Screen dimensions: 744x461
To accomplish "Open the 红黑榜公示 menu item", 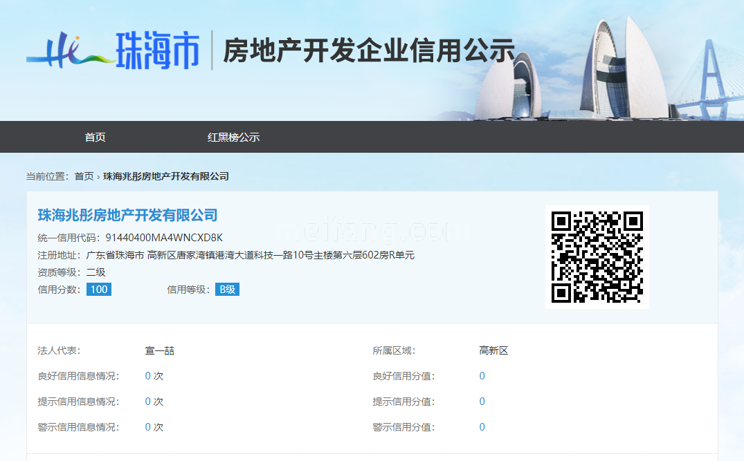I will tap(233, 137).
